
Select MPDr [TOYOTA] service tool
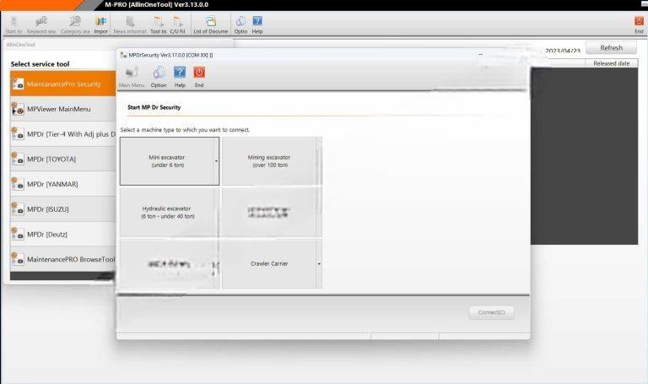click(62, 160)
